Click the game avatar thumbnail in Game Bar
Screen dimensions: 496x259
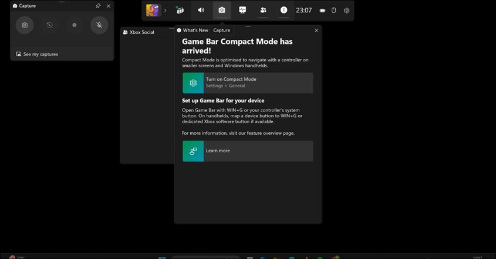(x=153, y=11)
